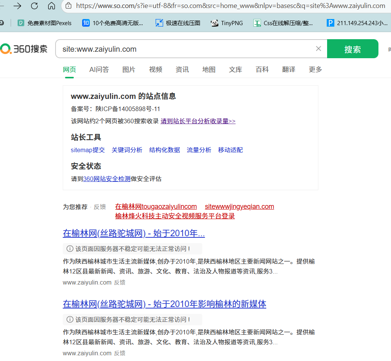Image resolution: width=391 pixels, height=361 pixels.
Task: Open the 211.149.254.243 bookmark icon
Action: point(330,23)
